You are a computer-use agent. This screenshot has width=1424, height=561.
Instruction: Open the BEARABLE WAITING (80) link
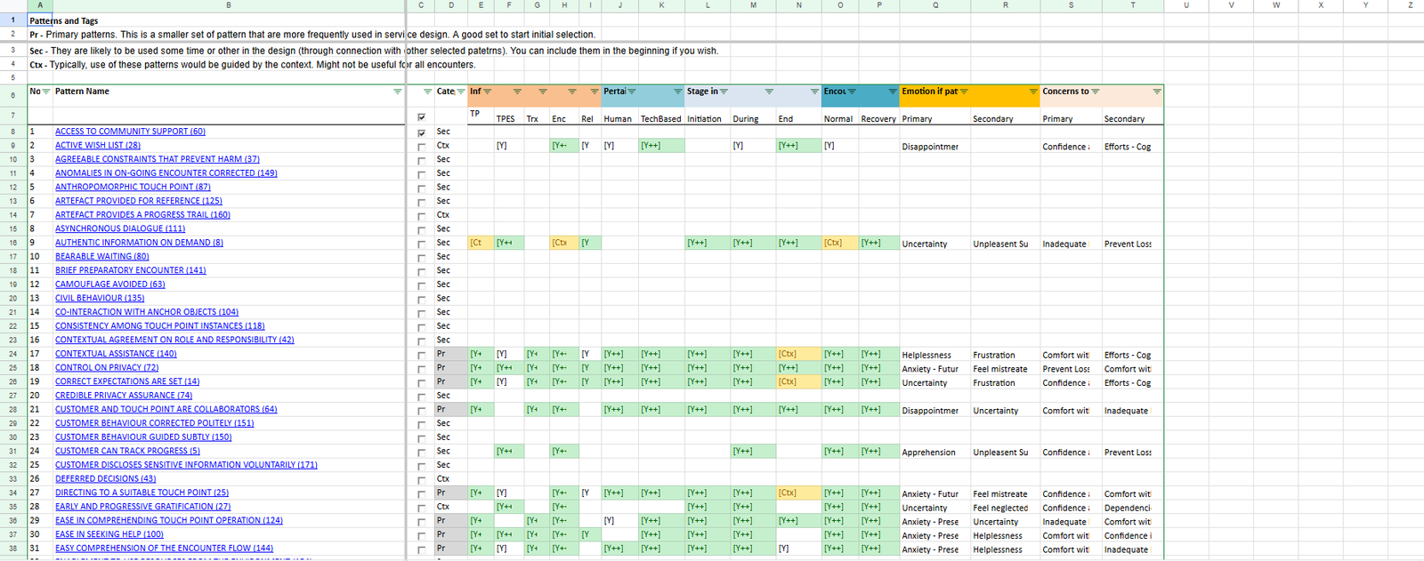pyautogui.click(x=101, y=256)
